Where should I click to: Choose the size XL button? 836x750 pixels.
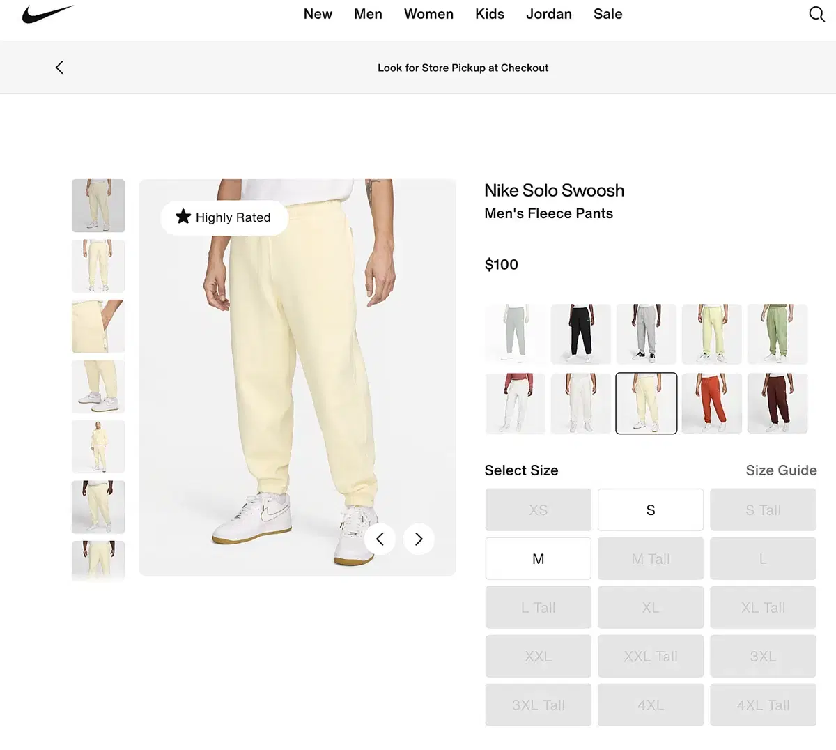coord(651,608)
